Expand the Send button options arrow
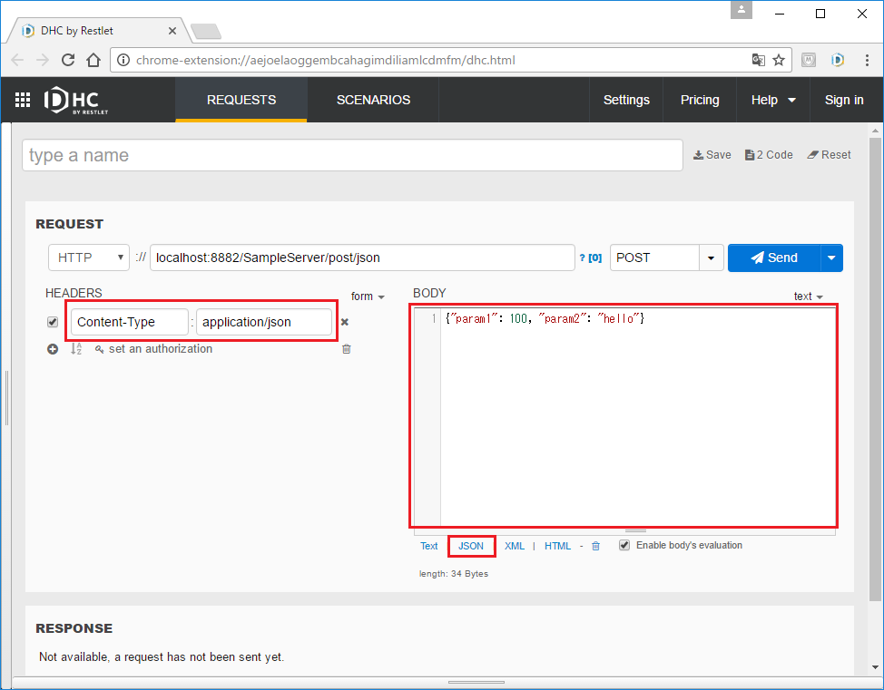Image resolution: width=884 pixels, height=690 pixels. click(x=831, y=258)
